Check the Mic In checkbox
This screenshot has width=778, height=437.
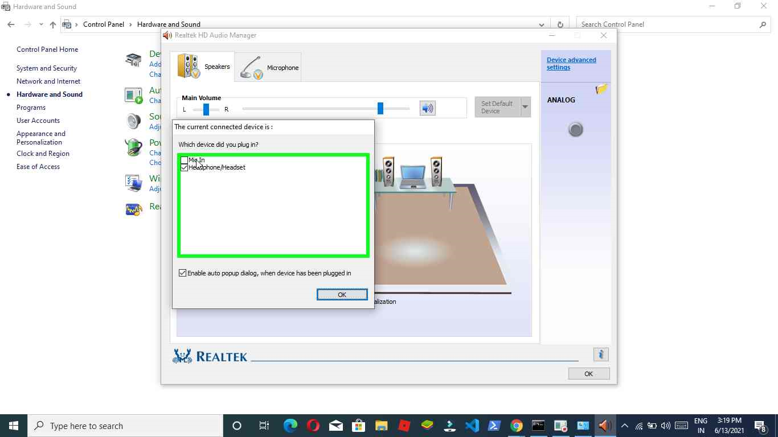click(184, 160)
